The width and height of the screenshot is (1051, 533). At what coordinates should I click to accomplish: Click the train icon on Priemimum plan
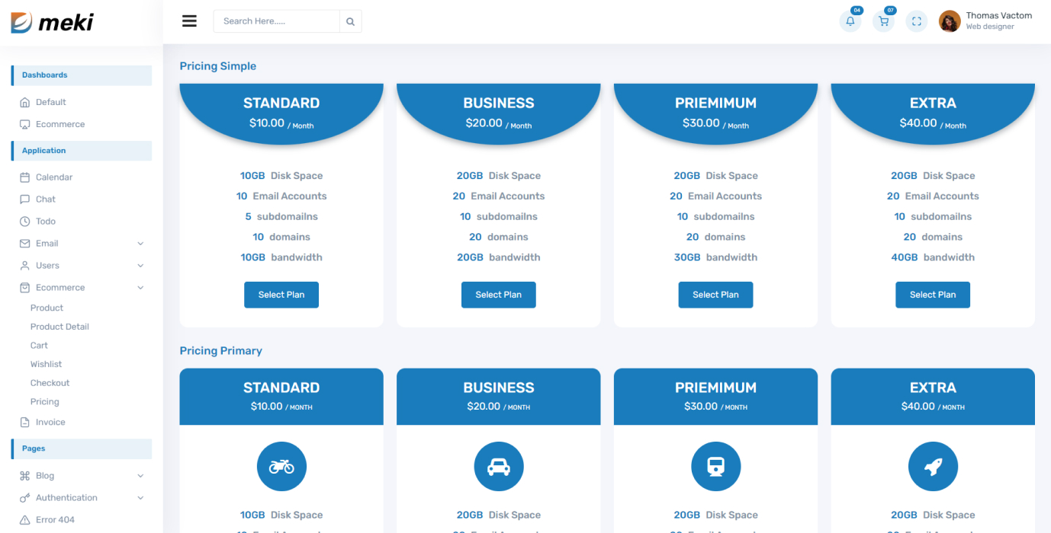[715, 466]
